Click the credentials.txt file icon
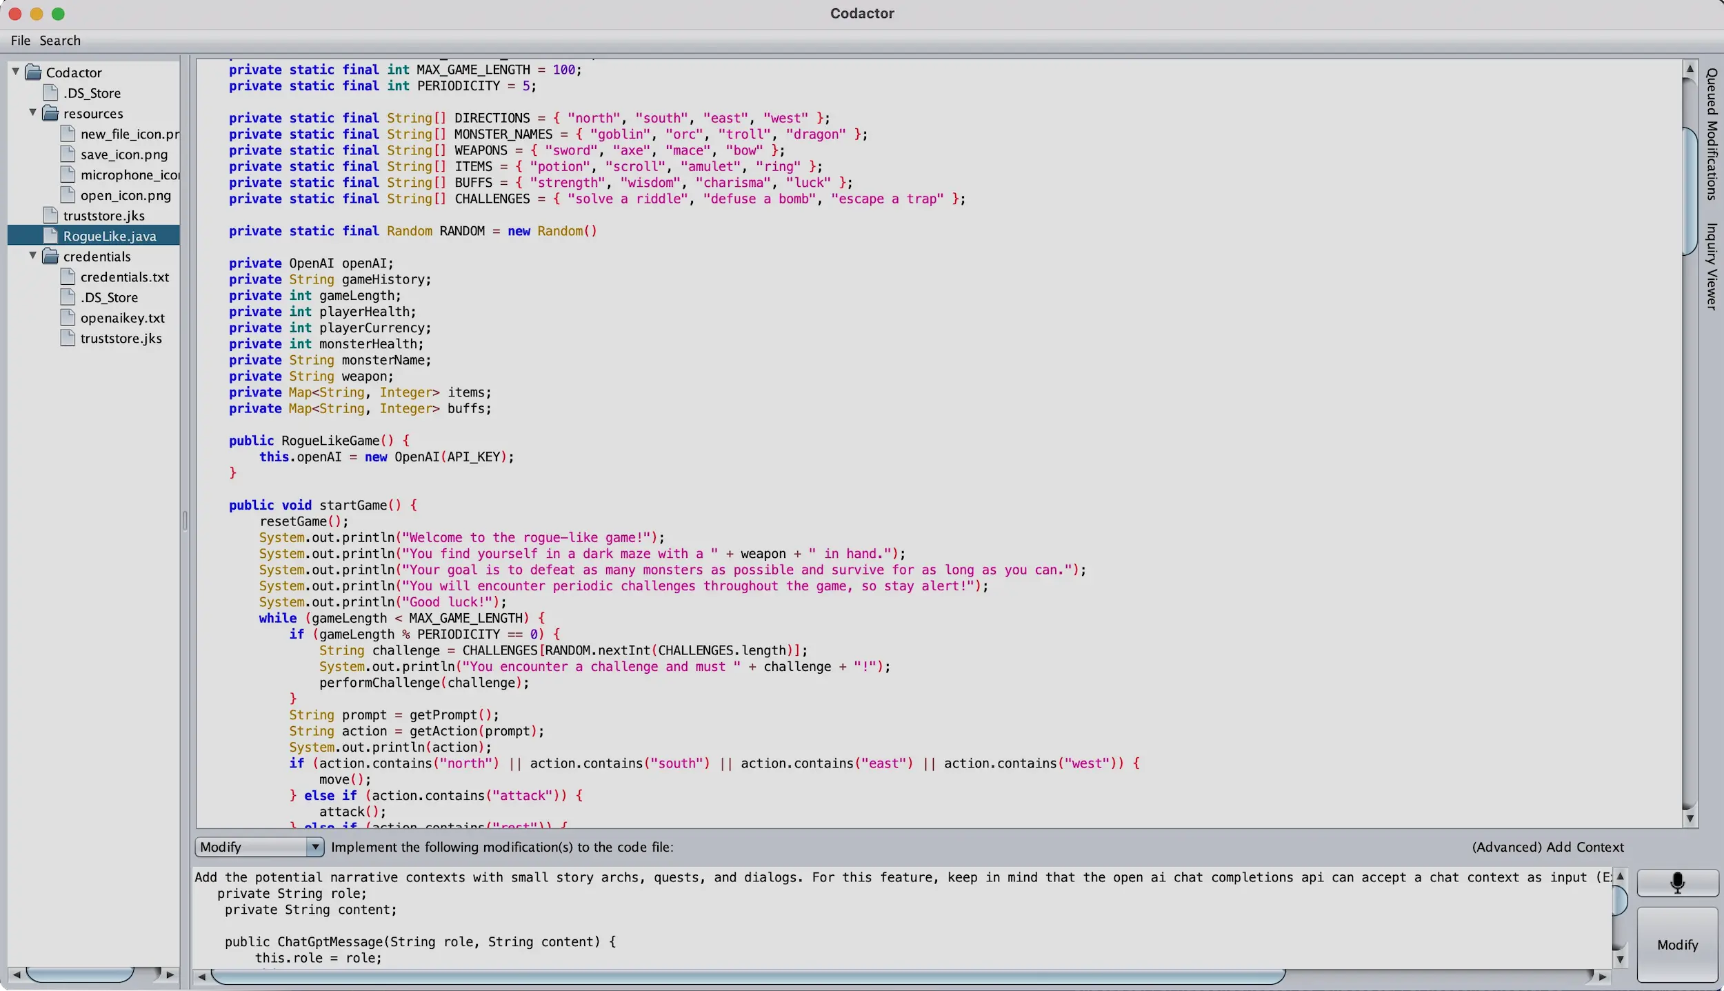Viewport: 1724px width, 991px height. coord(68,277)
